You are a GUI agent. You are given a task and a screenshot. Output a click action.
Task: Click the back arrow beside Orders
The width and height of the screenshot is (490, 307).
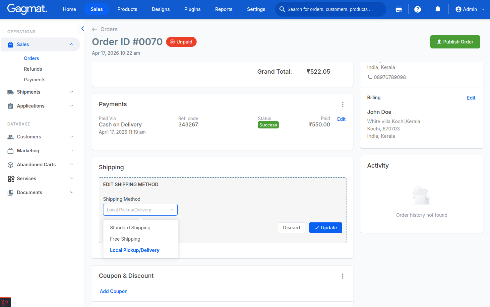pyautogui.click(x=95, y=29)
